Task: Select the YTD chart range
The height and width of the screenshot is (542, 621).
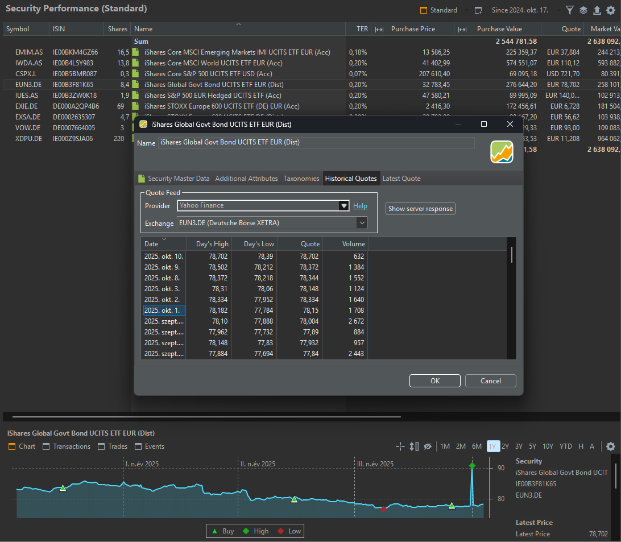Action: [565, 446]
